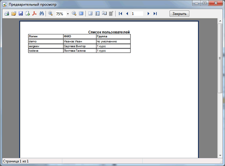
Task: Print the report with printer icon
Action: click(x=7, y=13)
